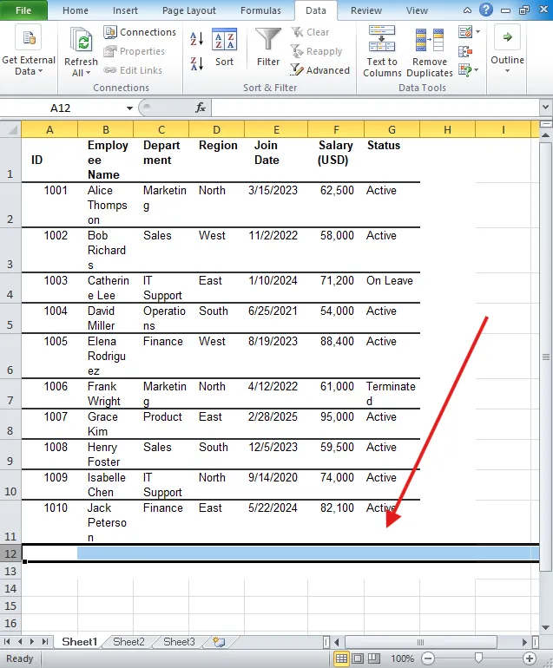
Task: Select cell with salary 88,400
Action: tap(336, 356)
